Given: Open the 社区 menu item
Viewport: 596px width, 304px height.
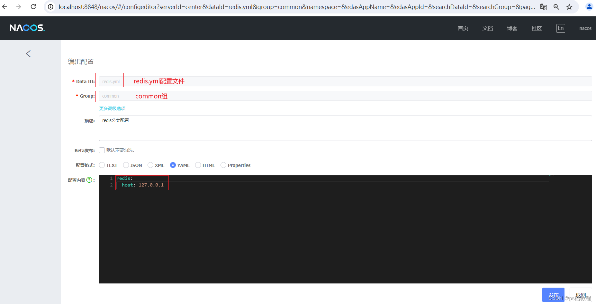Looking at the screenshot, I should [x=537, y=28].
